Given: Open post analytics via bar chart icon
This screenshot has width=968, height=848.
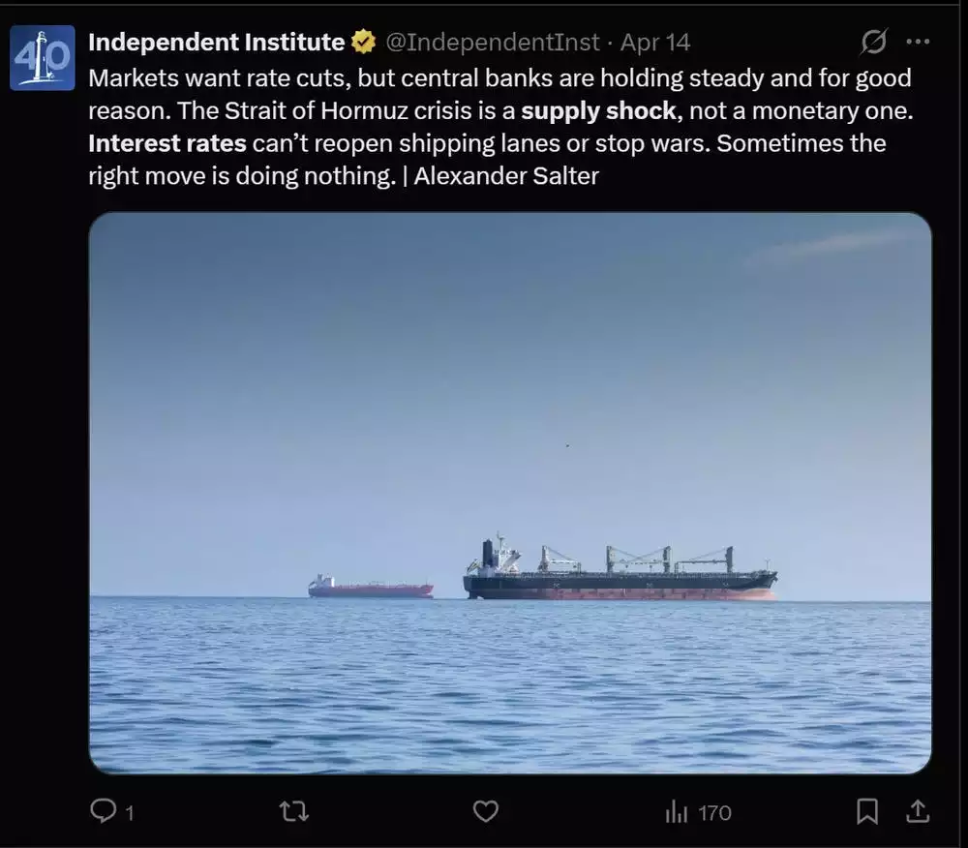Looking at the screenshot, I should [679, 811].
